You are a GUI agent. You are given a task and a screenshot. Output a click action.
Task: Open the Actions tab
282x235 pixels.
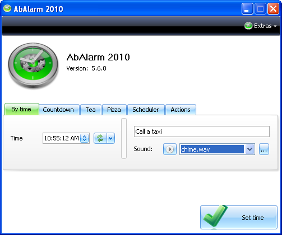pyautogui.click(x=181, y=110)
